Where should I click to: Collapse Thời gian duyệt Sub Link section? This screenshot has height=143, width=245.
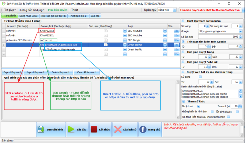(x=183, y=62)
